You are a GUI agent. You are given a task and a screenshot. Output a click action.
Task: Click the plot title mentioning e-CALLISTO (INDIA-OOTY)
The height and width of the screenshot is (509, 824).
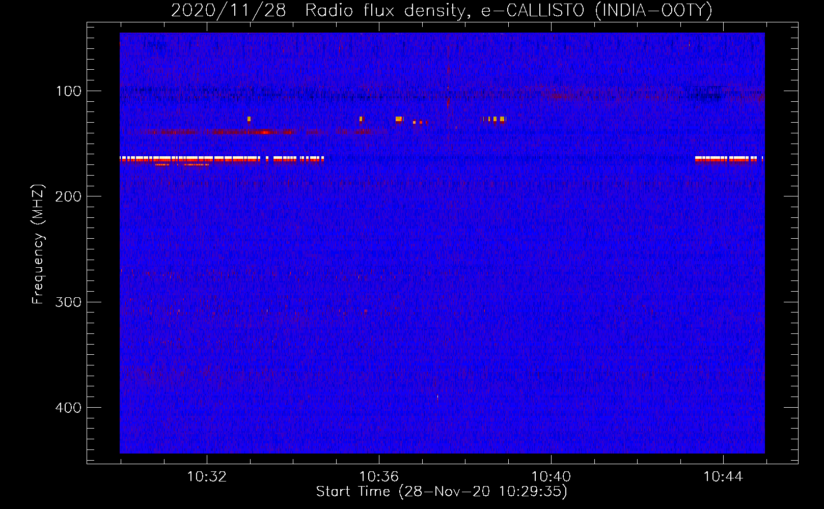click(442, 11)
